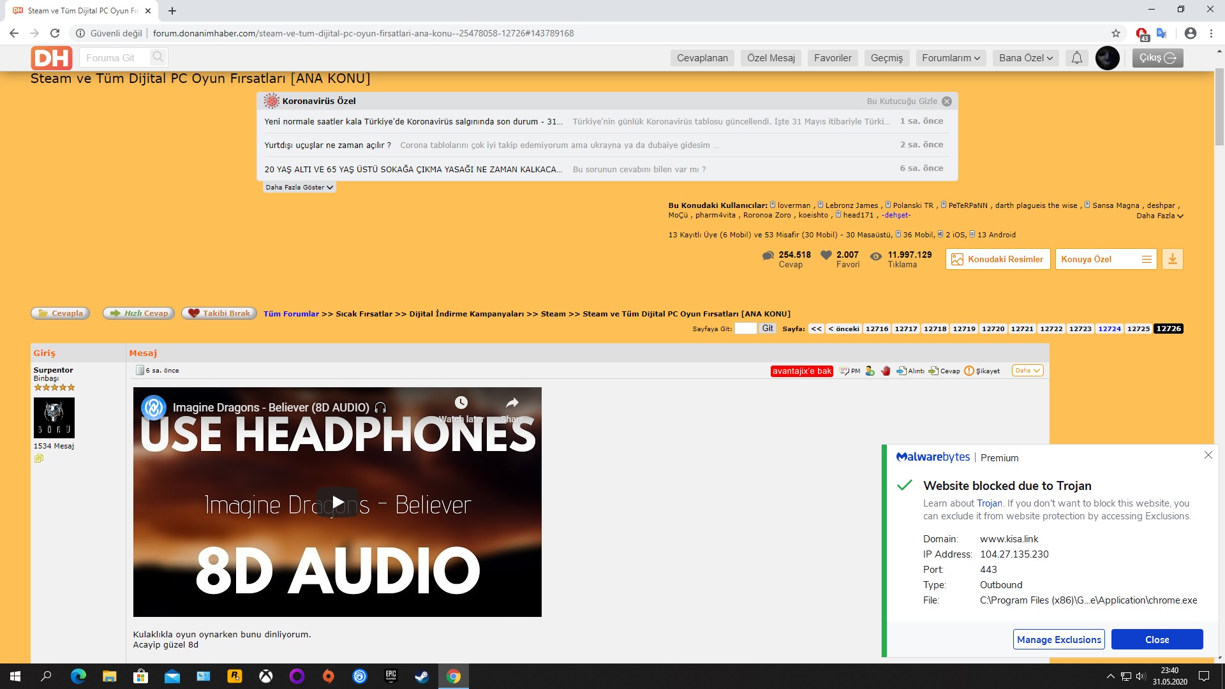Viewport: 1225px width, 689px height.
Task: Reload the page
Action: click(x=55, y=33)
